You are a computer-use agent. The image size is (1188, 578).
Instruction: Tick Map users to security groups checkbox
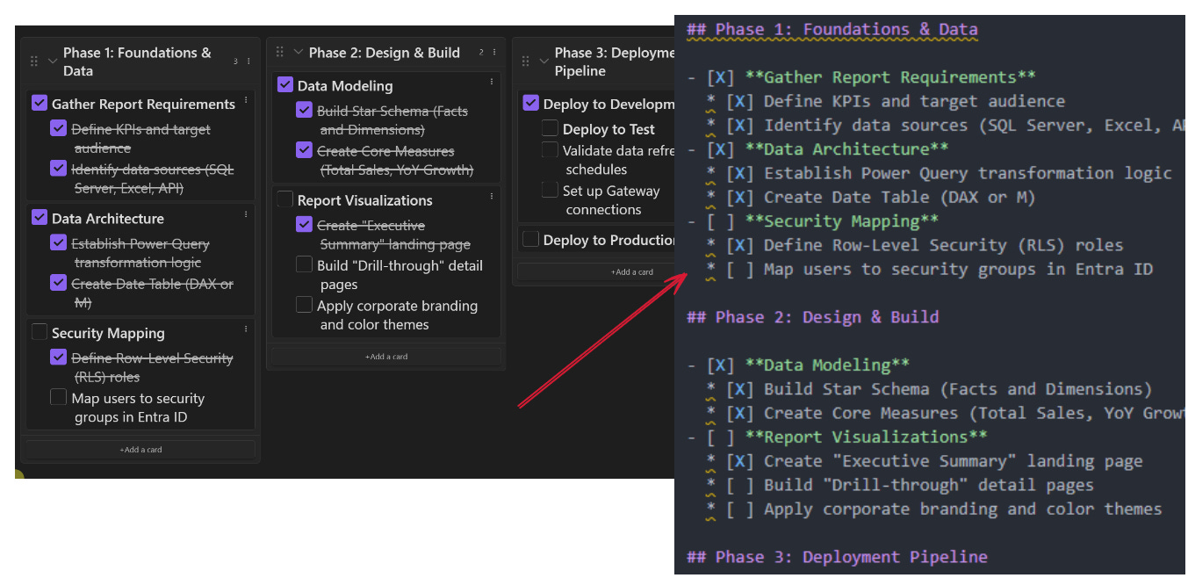click(59, 397)
